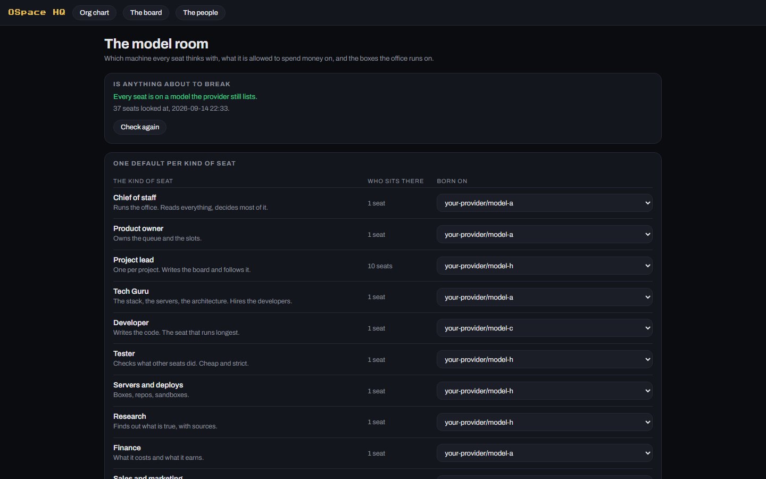Click the Servers and deploys title

148,385
